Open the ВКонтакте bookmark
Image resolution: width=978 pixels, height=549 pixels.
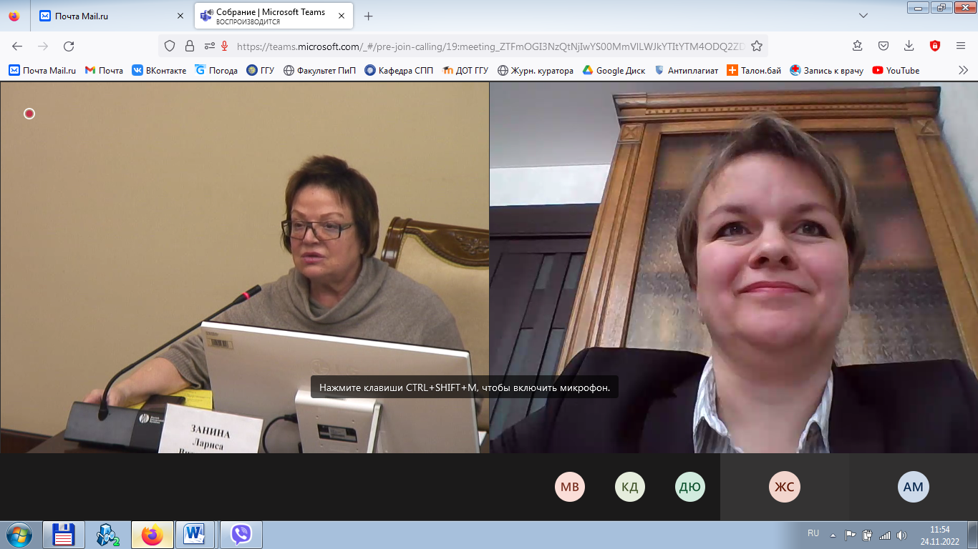pos(159,70)
